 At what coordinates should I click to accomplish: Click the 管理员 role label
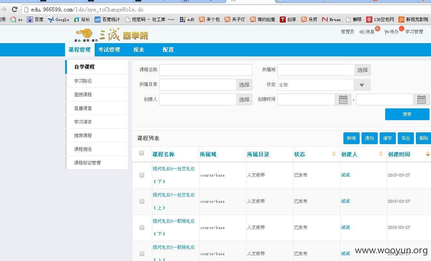[x=347, y=32]
